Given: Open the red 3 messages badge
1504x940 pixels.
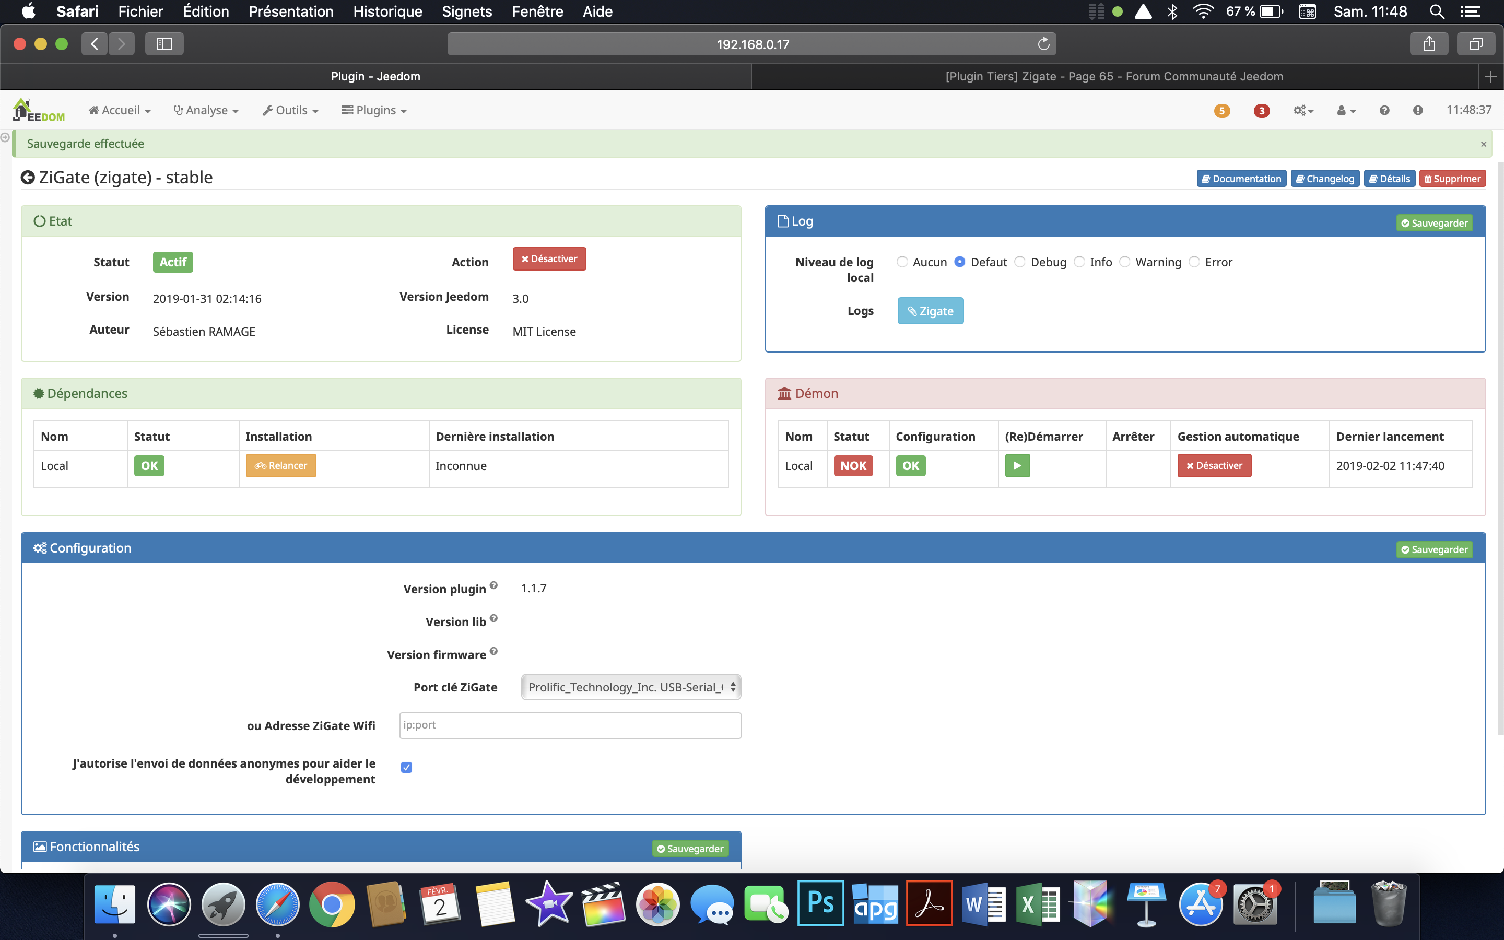Looking at the screenshot, I should click(x=1261, y=111).
